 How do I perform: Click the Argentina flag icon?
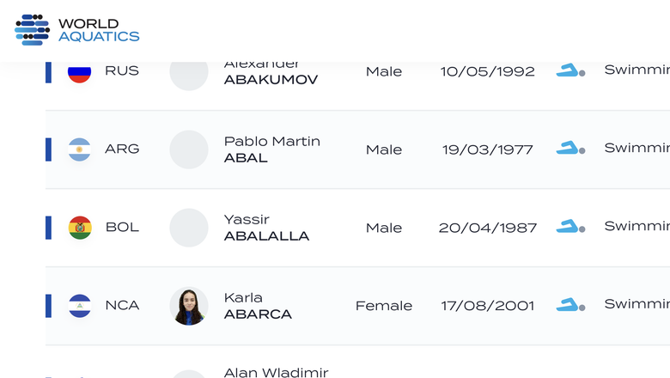(80, 149)
